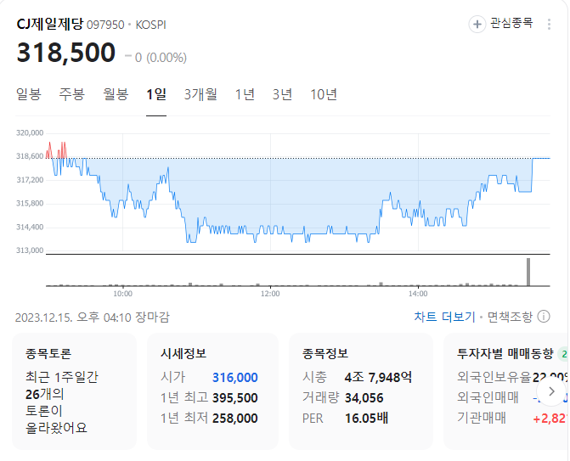Add stock to watchlist with plus icon
This screenshot has width=570, height=461.
pos(477,25)
